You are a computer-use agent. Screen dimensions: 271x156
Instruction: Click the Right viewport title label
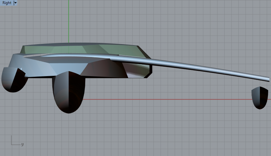[x=7, y=3]
